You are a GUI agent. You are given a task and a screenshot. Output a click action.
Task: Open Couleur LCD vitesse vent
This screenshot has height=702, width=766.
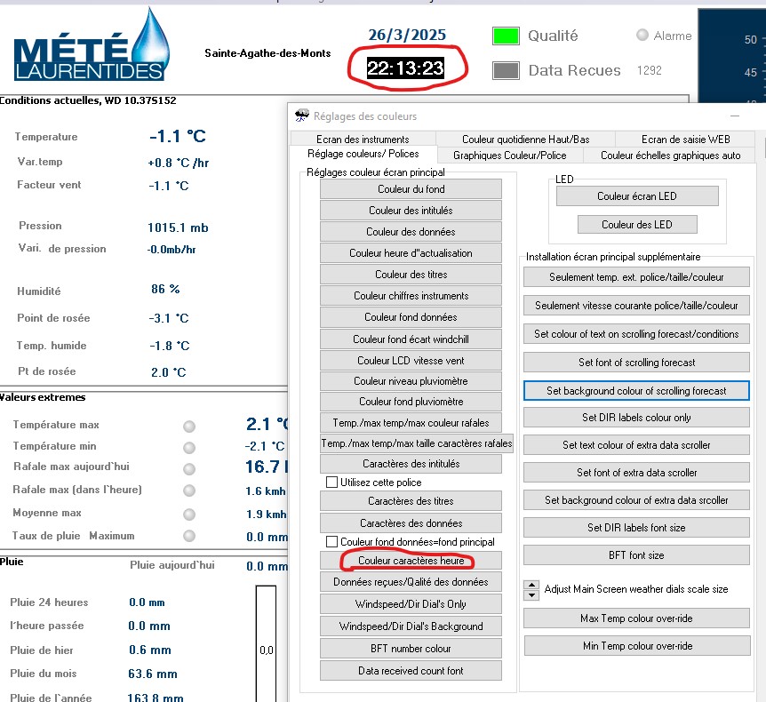click(x=411, y=361)
